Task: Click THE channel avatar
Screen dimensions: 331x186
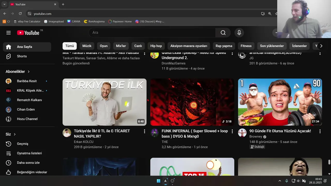Action: pos(155,133)
